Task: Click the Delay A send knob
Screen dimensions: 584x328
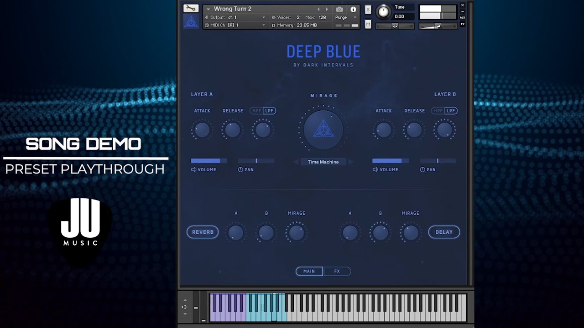Action: 350,233
